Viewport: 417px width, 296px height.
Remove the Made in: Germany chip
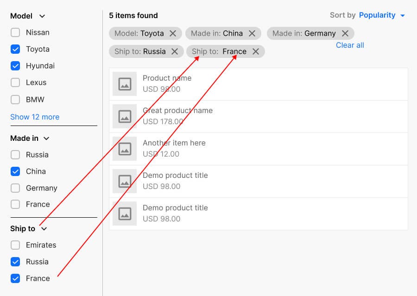[345, 33]
